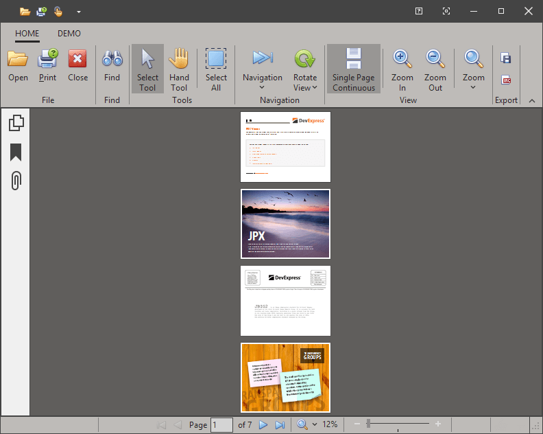Switch to the Hand Tool
The height and width of the screenshot is (434, 543).
179,68
